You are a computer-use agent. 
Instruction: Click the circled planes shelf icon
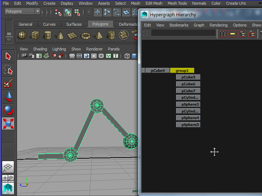pyautogui.click(x=124, y=35)
